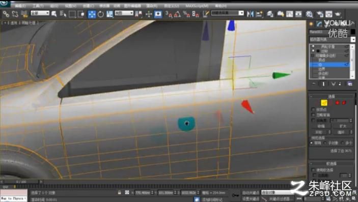This screenshot has height=202, width=358.
Task: Select 边界 level in modifier stack
Action: click(322, 69)
